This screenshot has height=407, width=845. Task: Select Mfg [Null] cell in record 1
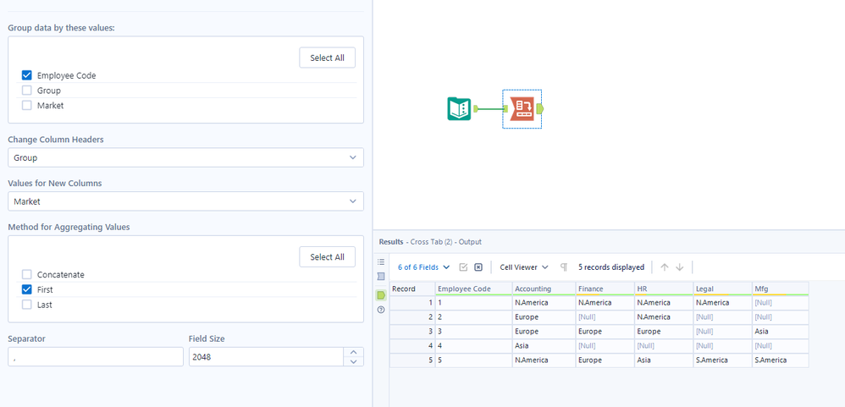coord(781,303)
